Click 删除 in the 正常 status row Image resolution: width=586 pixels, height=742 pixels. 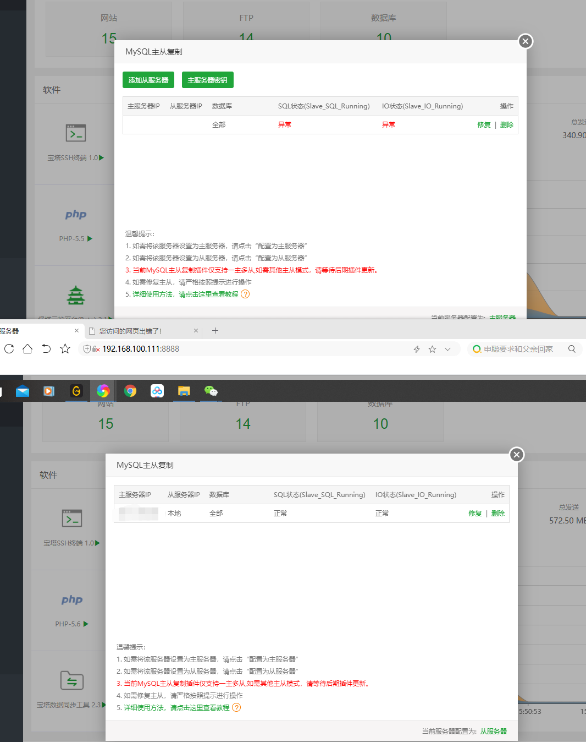pos(498,514)
